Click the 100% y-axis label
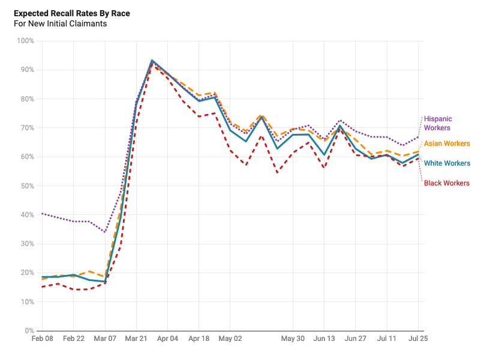The height and width of the screenshot is (353, 487). 26,41
